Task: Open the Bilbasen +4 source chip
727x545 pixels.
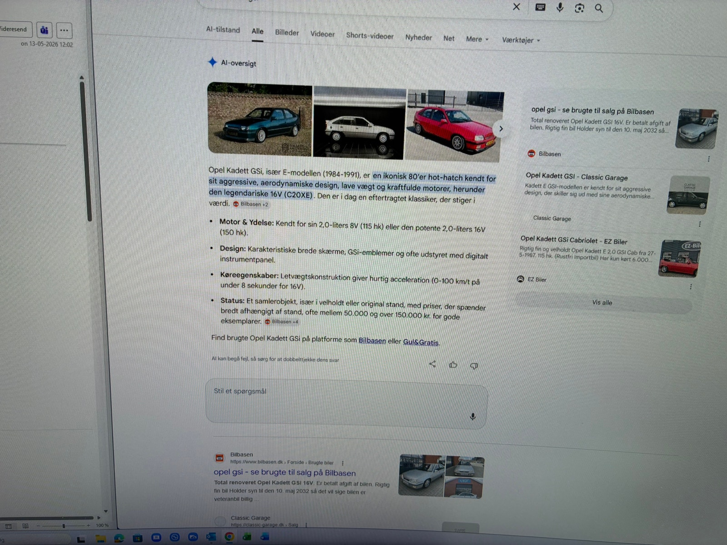Action: click(x=282, y=322)
